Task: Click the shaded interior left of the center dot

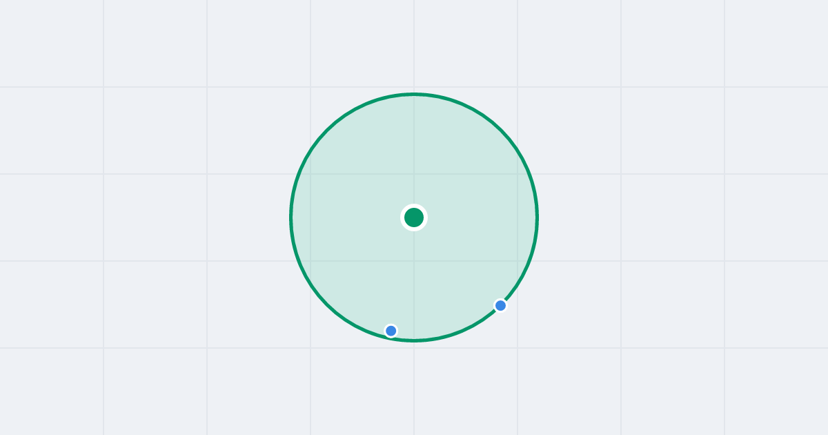Action: pyautogui.click(x=345, y=217)
